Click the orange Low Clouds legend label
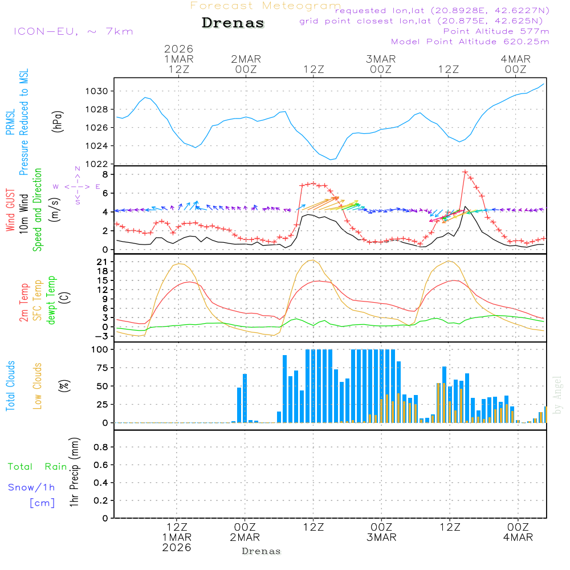Screen dimensions: 570x570 [x=38, y=385]
